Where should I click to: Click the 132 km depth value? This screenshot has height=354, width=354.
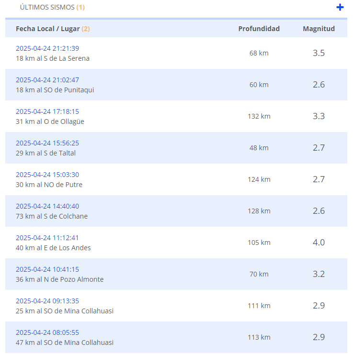tap(259, 116)
